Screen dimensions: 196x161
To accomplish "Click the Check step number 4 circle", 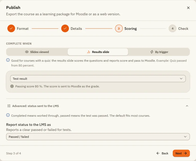I will 173,29.
